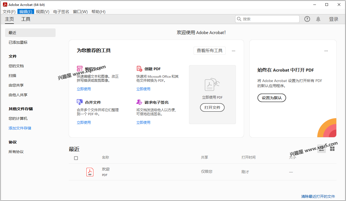Screen dimensions: 346x201
Task: Click 添加文件存储 link in sidebar
Action: [x=20, y=128]
